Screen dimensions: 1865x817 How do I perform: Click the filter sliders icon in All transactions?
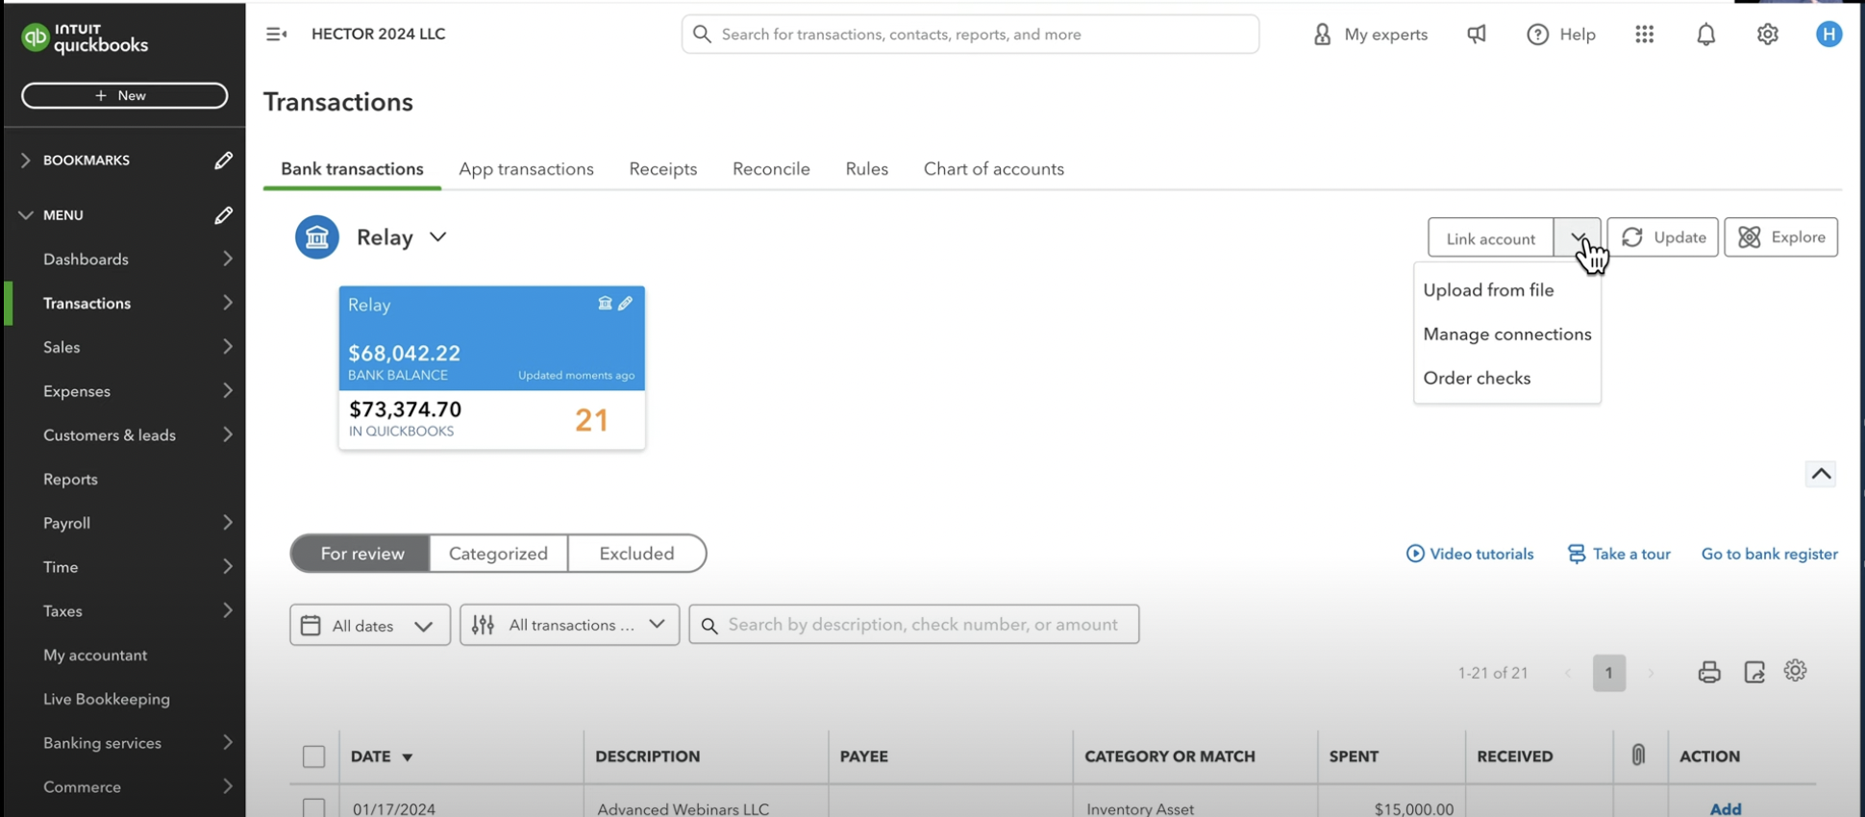(483, 625)
